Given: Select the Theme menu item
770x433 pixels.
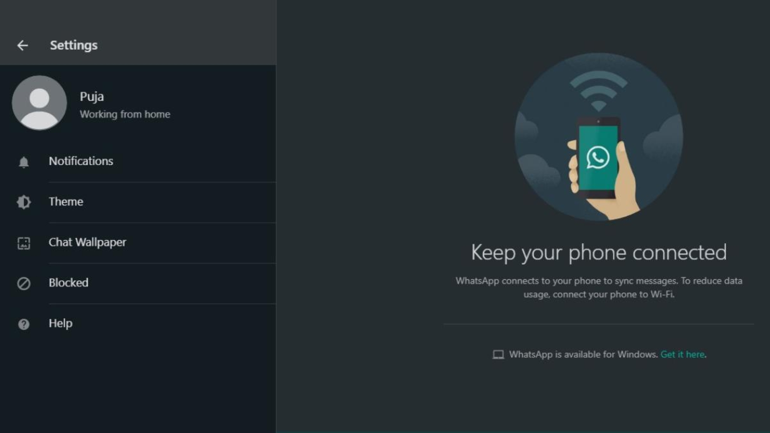Looking at the screenshot, I should (x=66, y=201).
